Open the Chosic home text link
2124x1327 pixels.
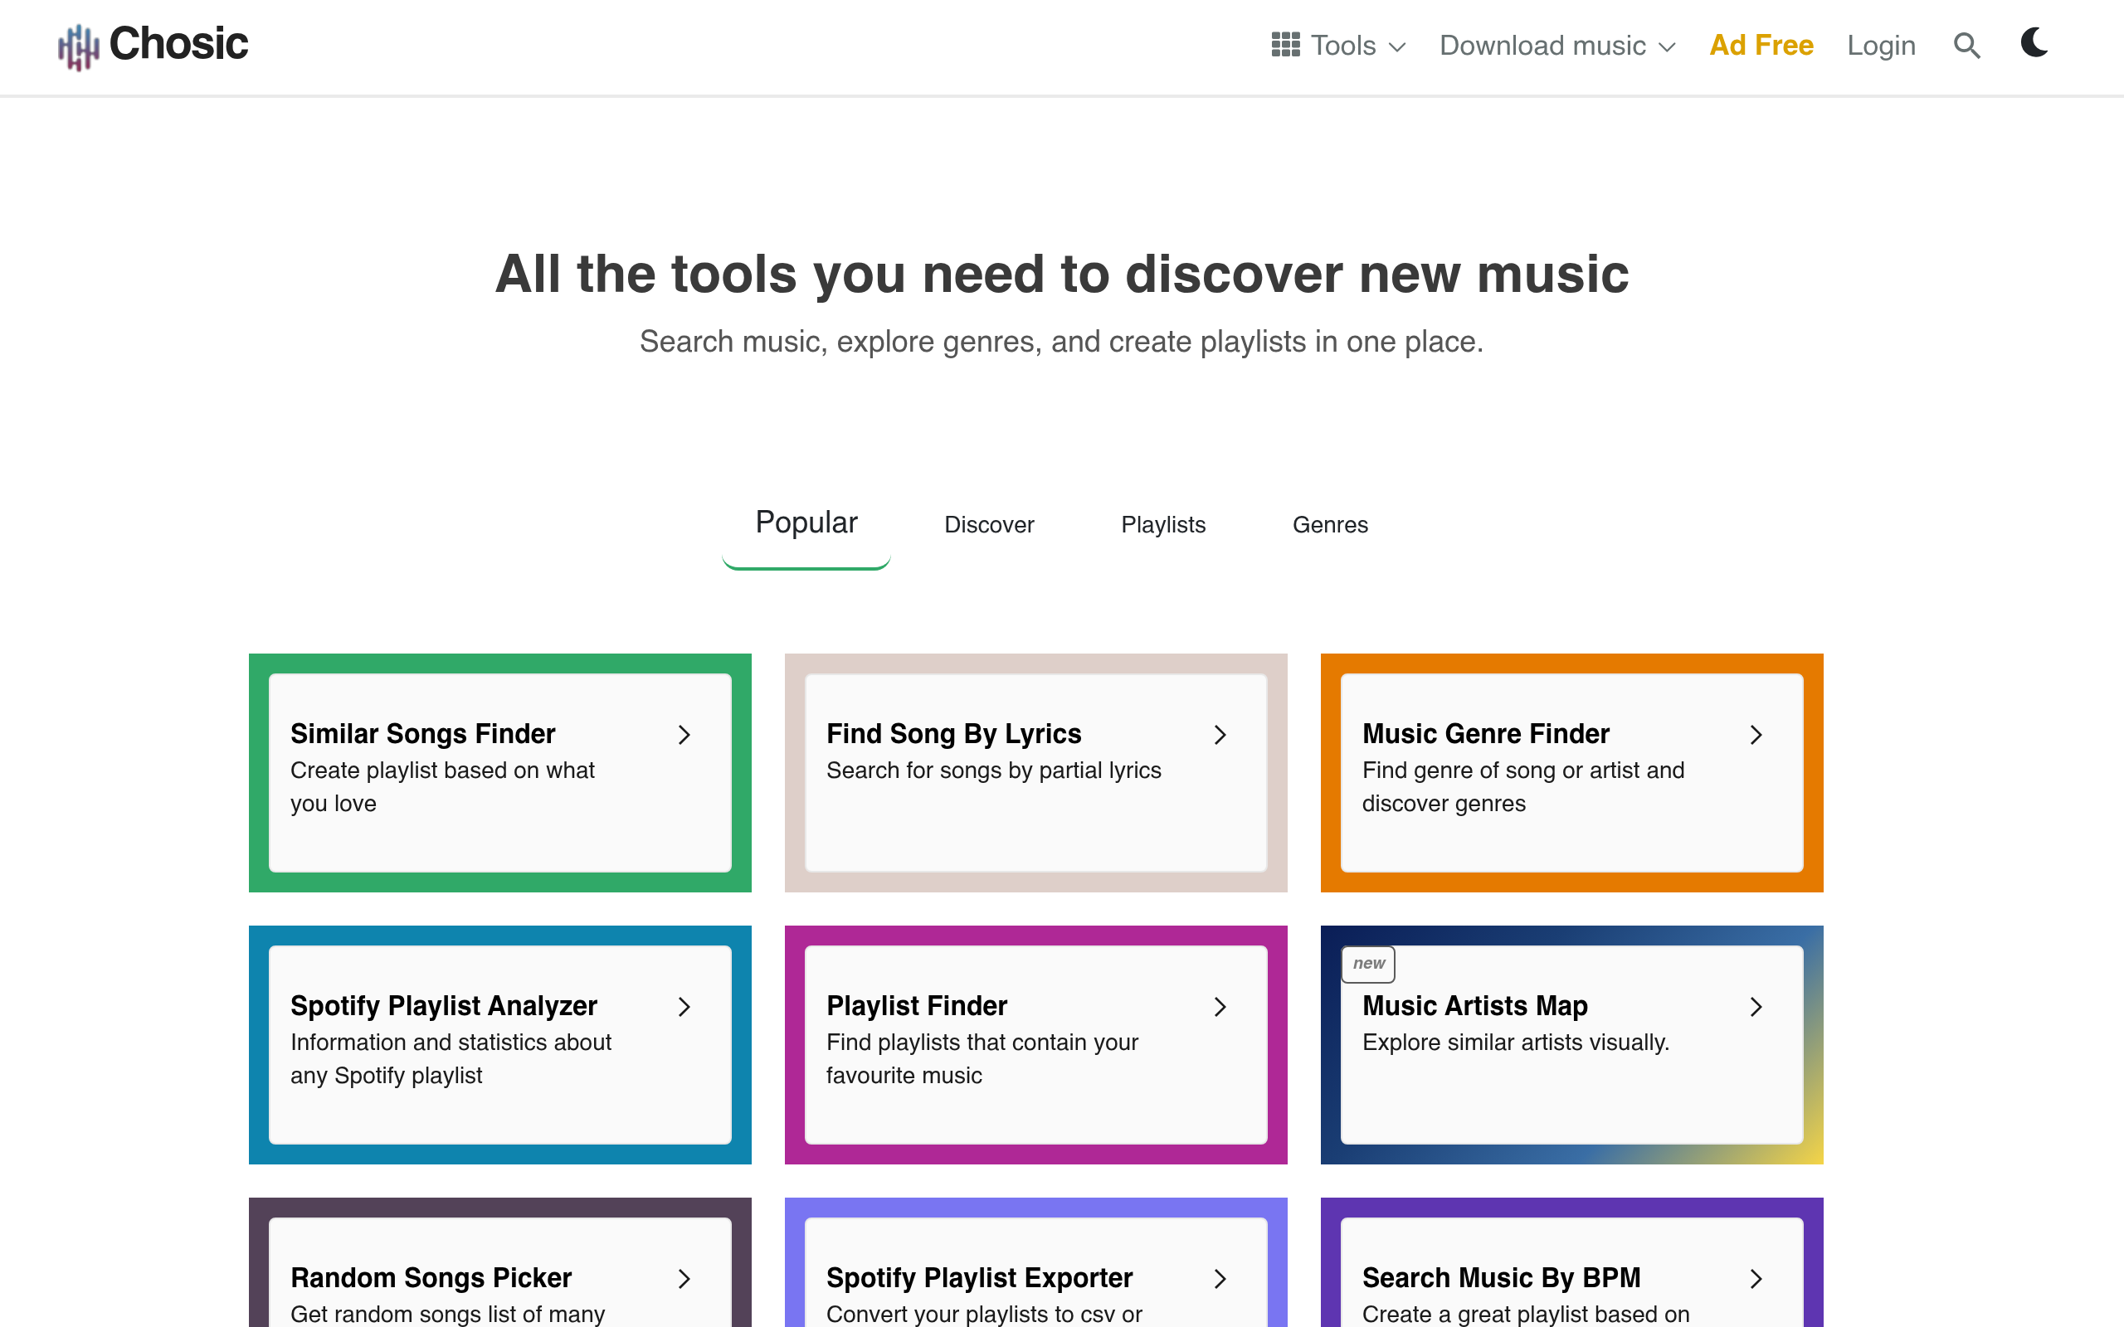tap(178, 44)
